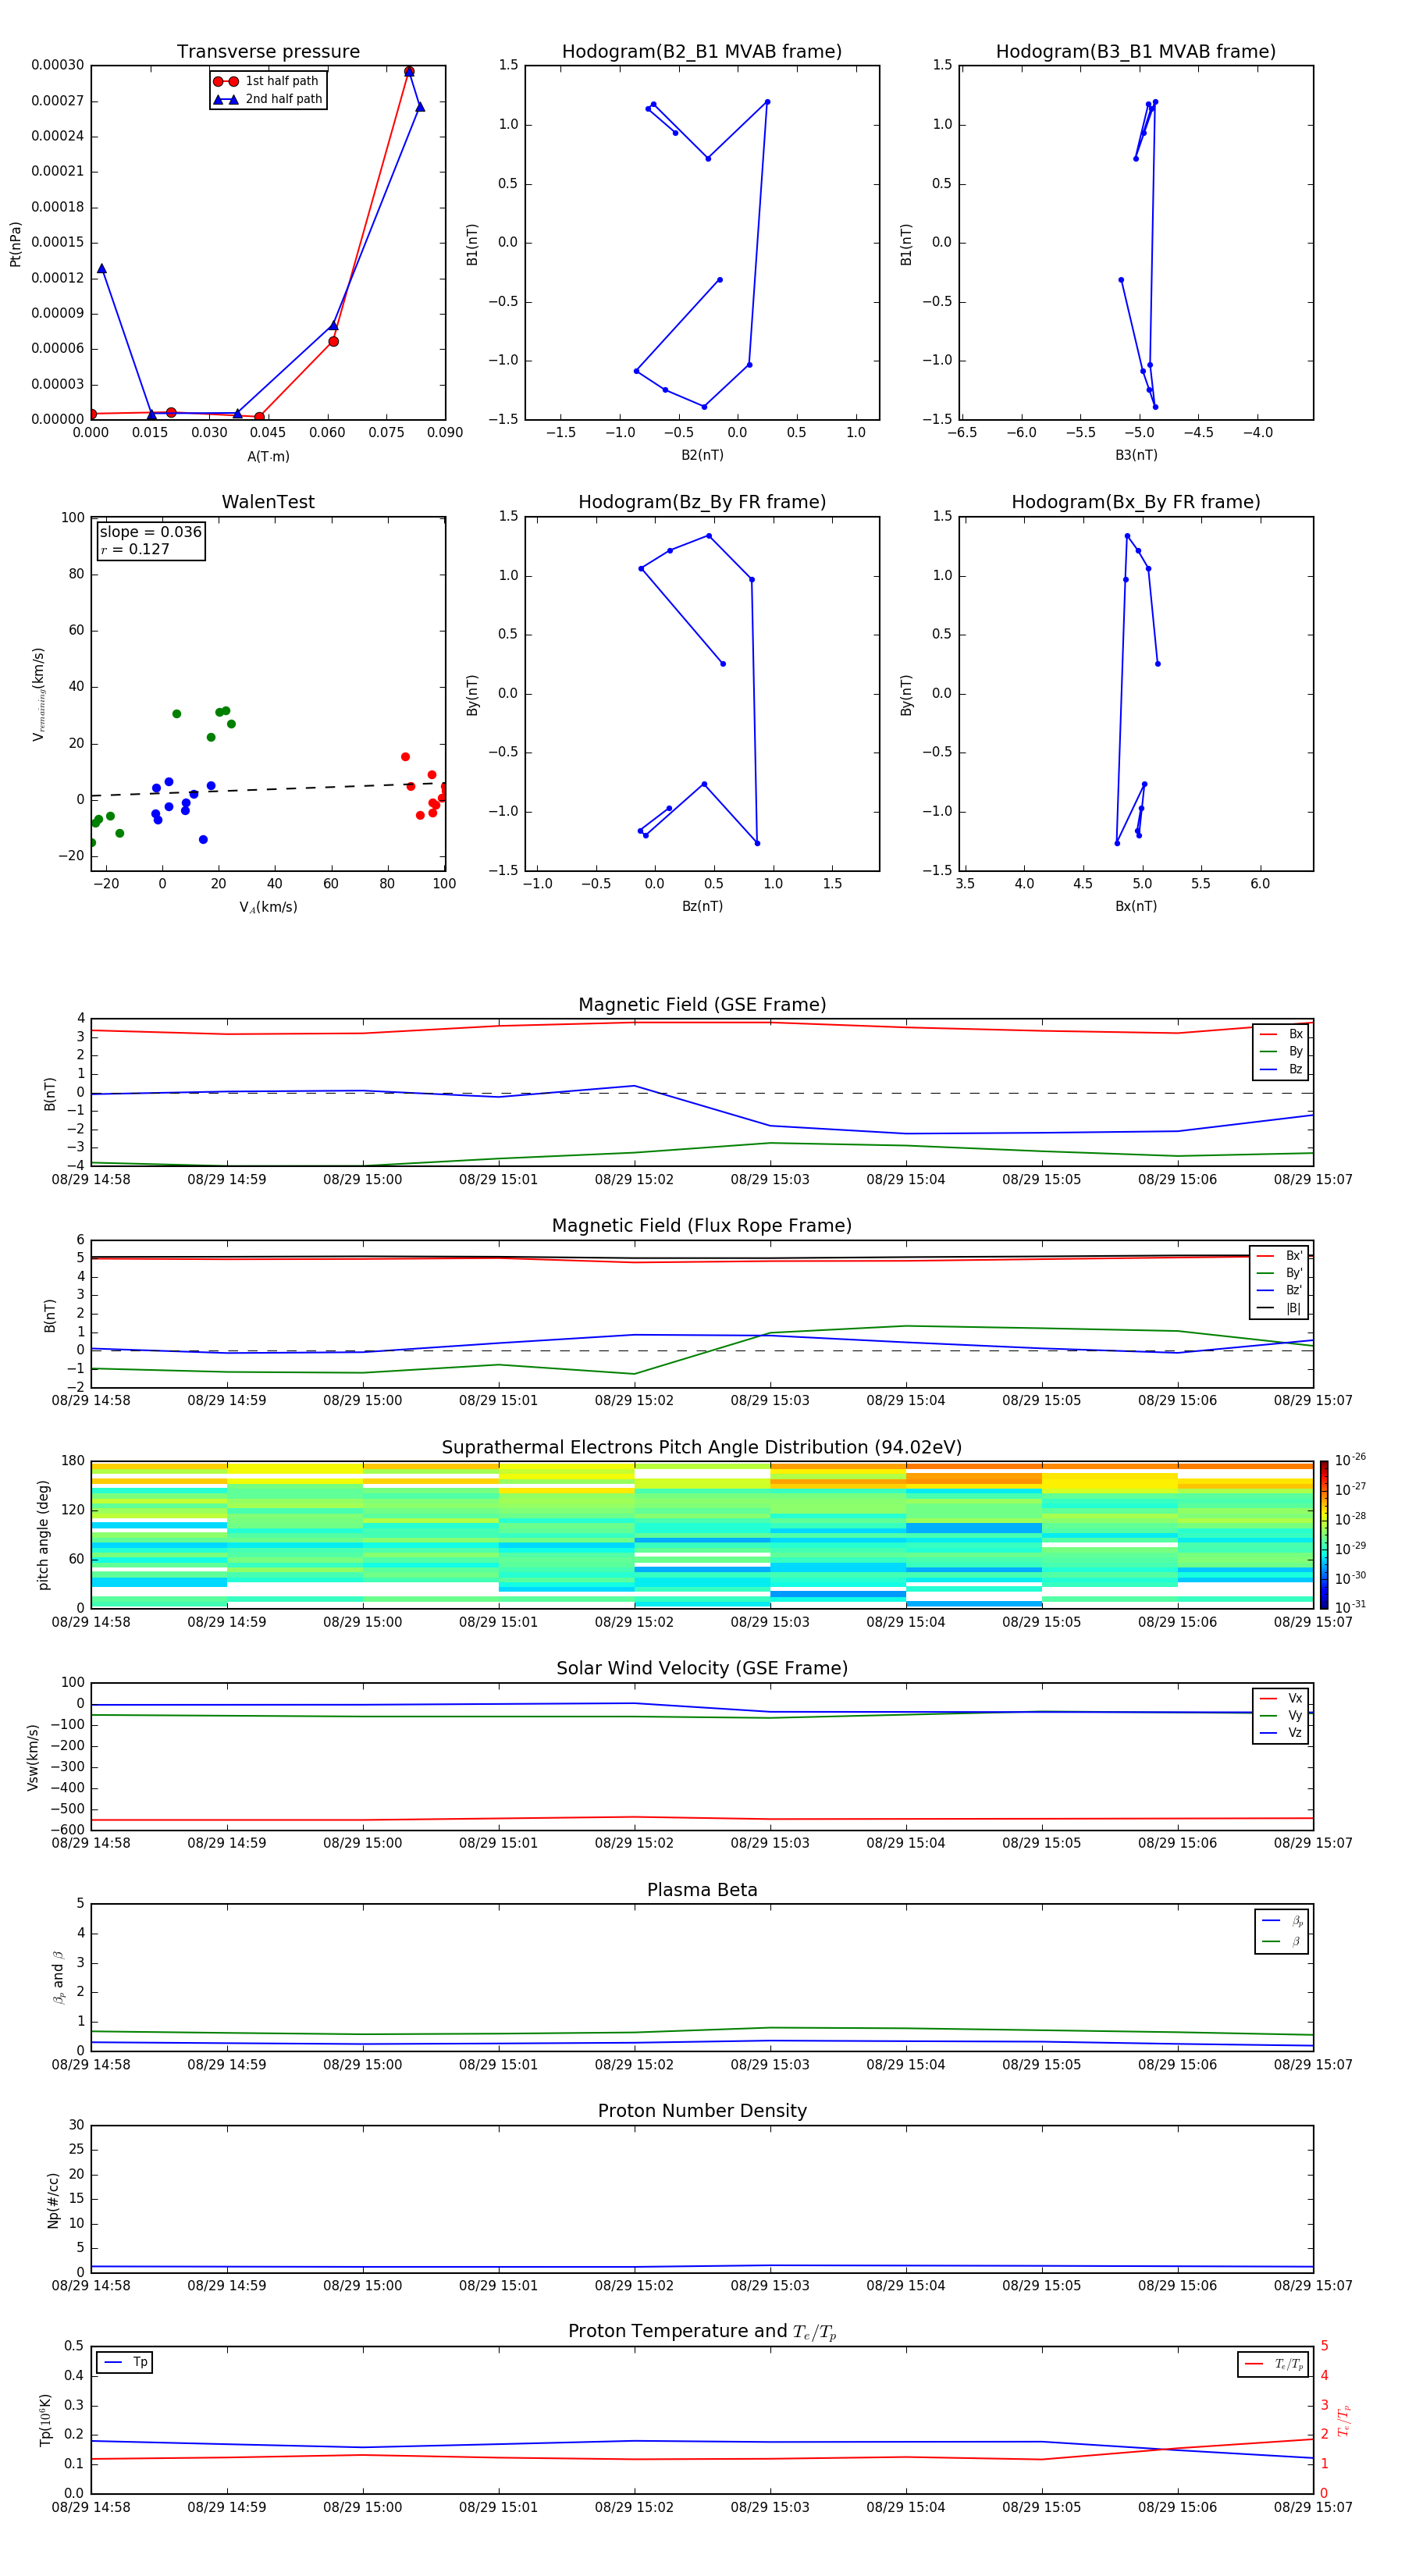This screenshot has width=1405, height=2576.
Task: Click the 'WalenTest' plot title
Action: [x=268, y=502]
